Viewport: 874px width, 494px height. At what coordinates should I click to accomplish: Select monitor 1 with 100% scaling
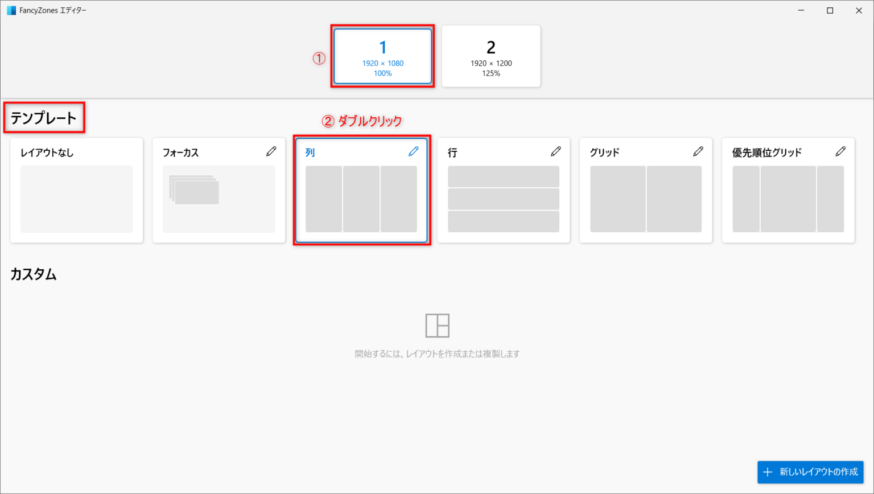tap(382, 56)
